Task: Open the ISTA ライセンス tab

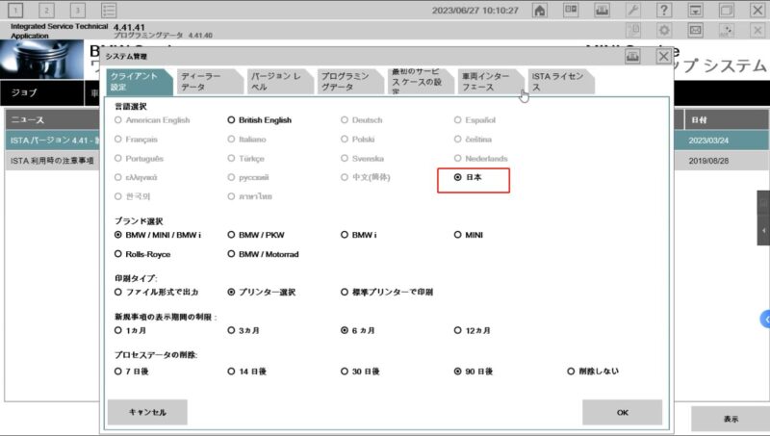Action: pos(560,82)
